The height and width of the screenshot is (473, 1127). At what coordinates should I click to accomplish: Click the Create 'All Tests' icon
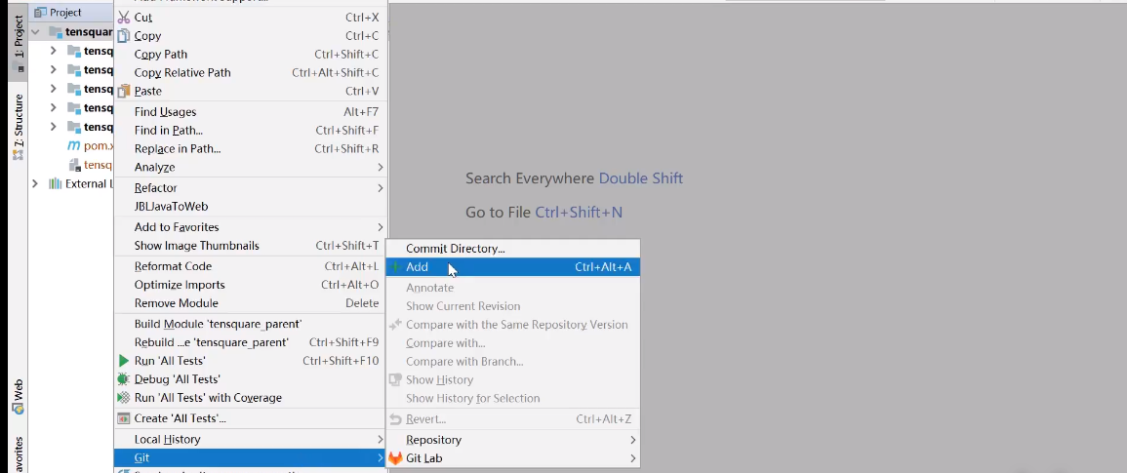[124, 418]
